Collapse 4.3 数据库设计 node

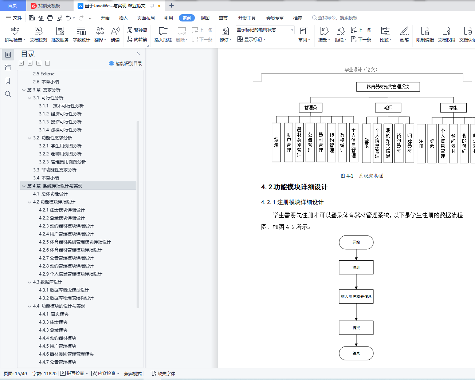(x=30, y=282)
